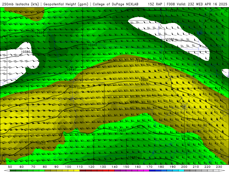Click the "College of DuPage NEXLAB" header text
Screen dimensions: 229x172
tap(116, 4)
